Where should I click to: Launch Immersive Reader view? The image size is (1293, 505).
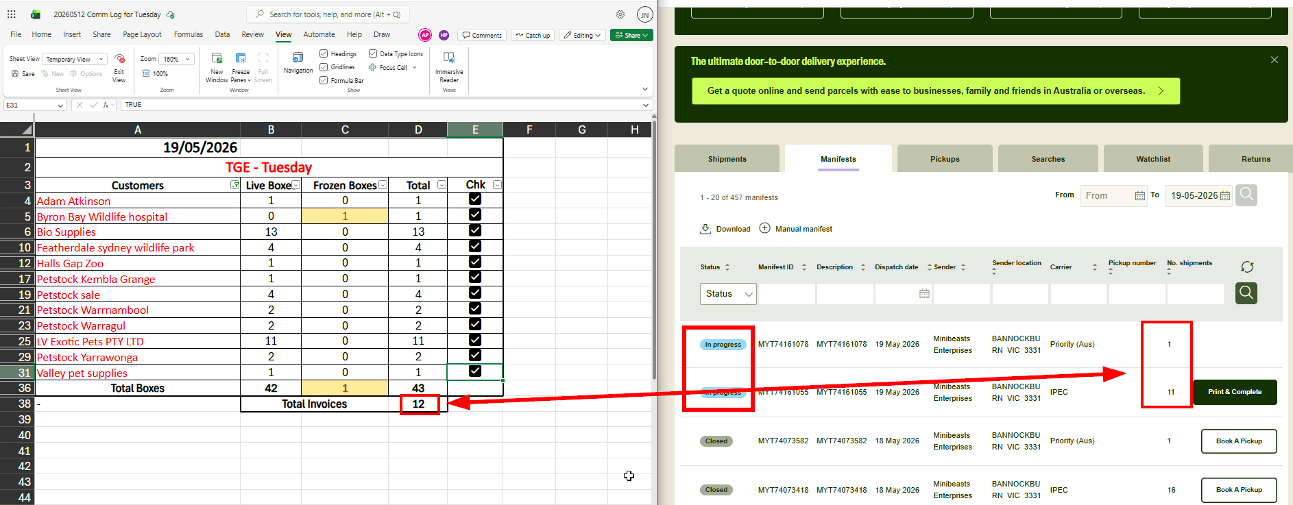tap(449, 58)
